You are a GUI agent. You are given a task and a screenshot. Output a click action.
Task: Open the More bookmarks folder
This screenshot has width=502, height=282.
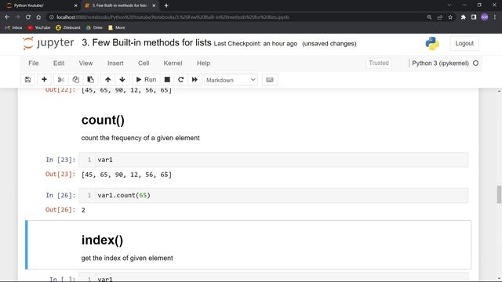tap(117, 28)
